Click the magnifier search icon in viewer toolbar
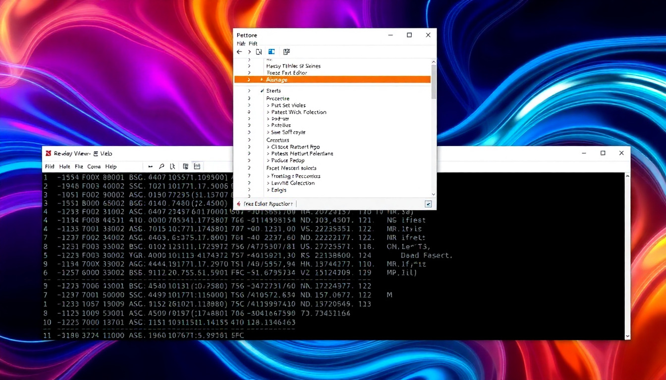The height and width of the screenshot is (380, 666). pyautogui.click(x=162, y=167)
